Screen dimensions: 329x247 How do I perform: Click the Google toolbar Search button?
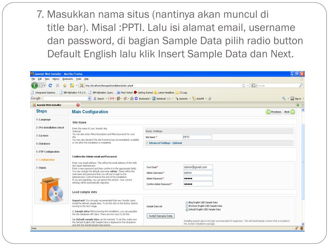pos(99,98)
